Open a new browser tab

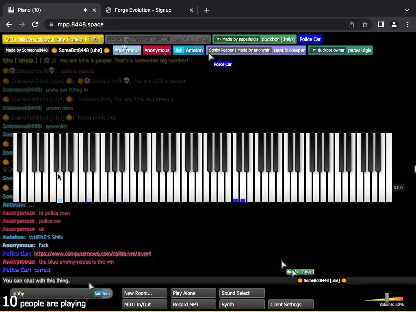[207, 10]
